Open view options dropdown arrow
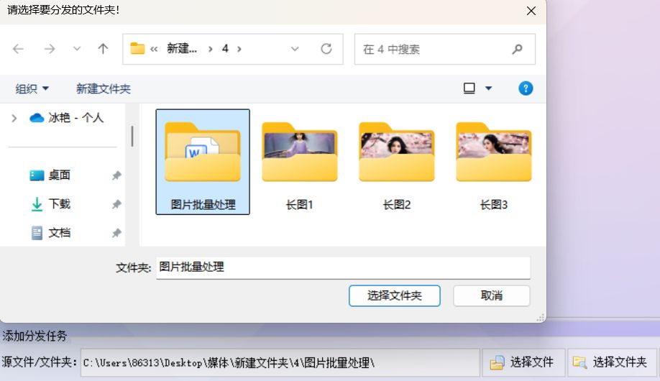660x381 pixels. tap(488, 88)
